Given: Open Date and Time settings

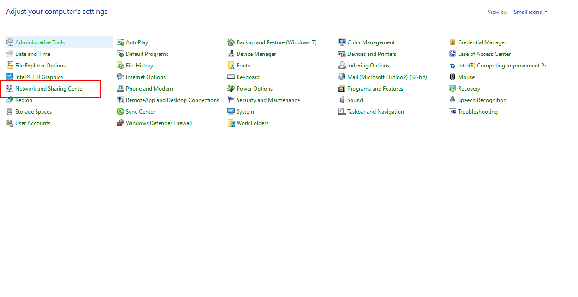Looking at the screenshot, I should point(33,54).
